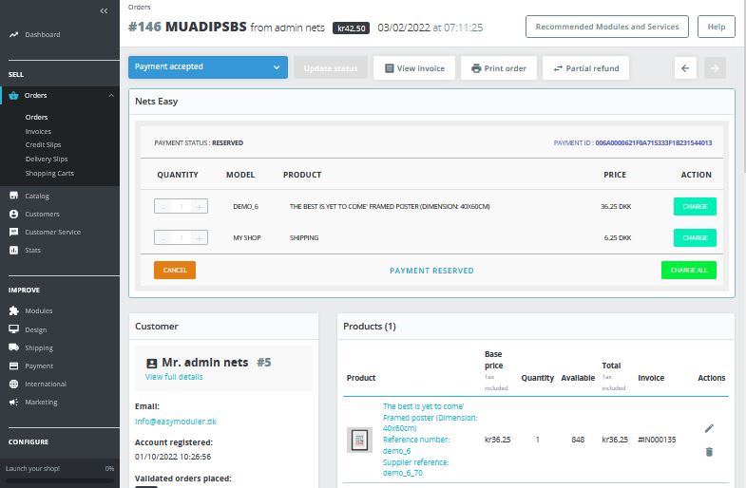Open Orders submenu item
Screen dimensions: 746x488
point(37,117)
